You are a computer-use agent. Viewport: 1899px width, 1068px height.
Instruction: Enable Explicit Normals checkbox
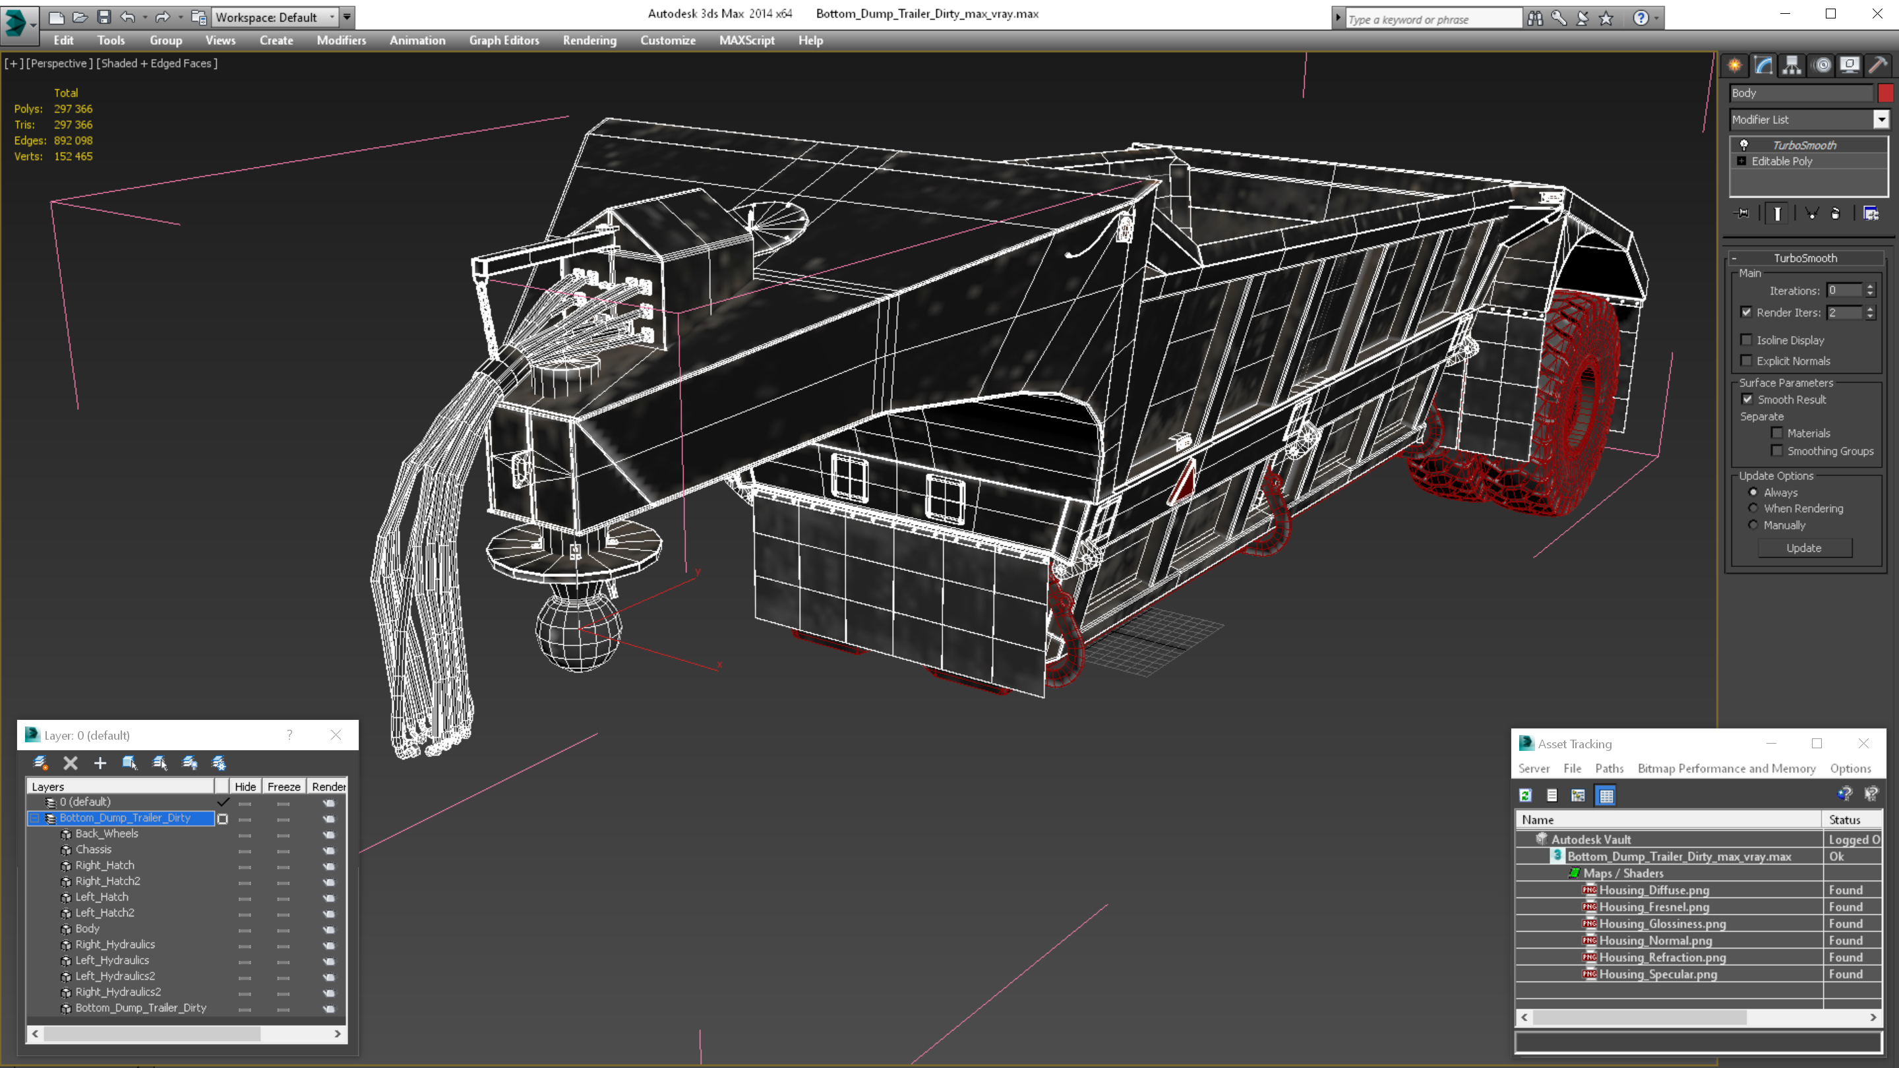pyautogui.click(x=1747, y=361)
